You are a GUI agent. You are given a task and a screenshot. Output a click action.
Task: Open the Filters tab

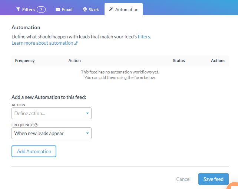tap(31, 10)
